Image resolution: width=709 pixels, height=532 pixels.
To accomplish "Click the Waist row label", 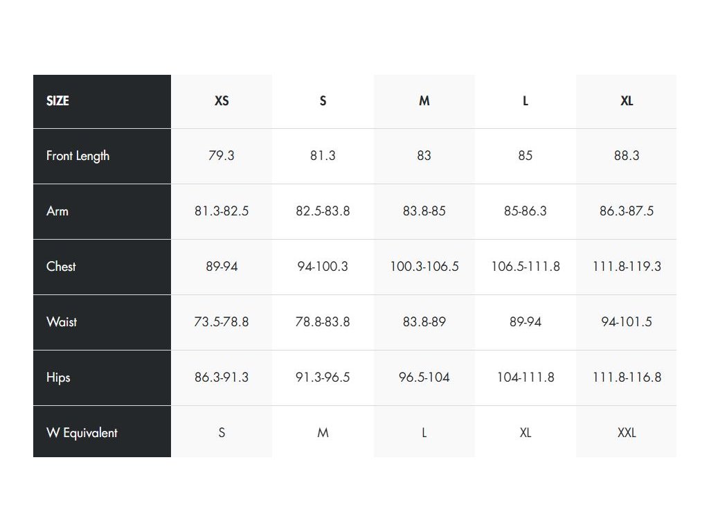I will coord(62,322).
